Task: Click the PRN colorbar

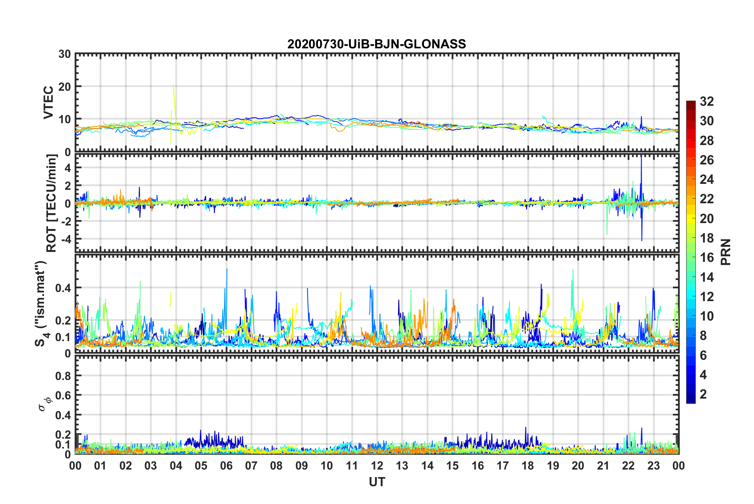Action: coord(691,252)
